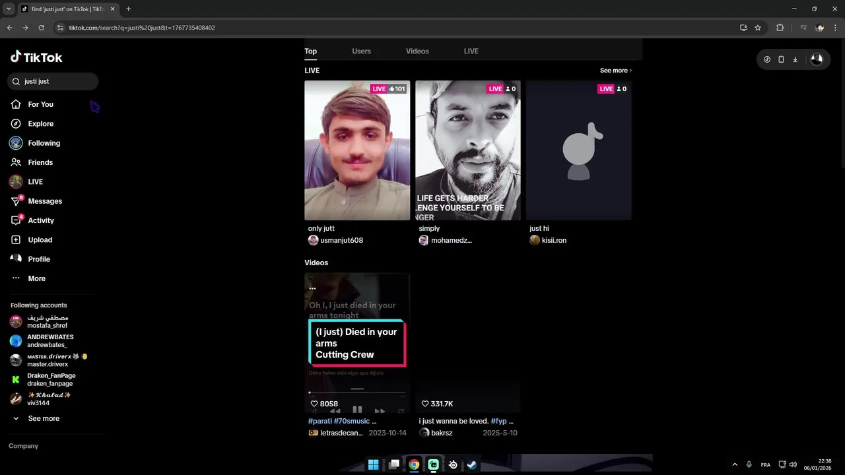
Task: Open the For You home icon
Action: 16,104
